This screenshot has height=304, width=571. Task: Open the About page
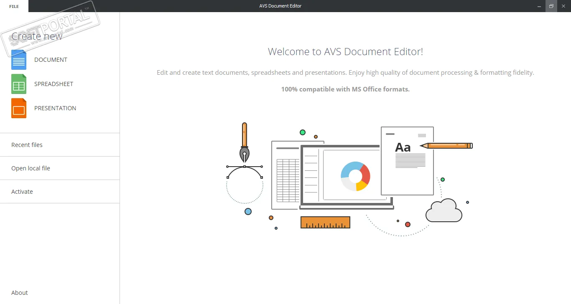pyautogui.click(x=20, y=293)
